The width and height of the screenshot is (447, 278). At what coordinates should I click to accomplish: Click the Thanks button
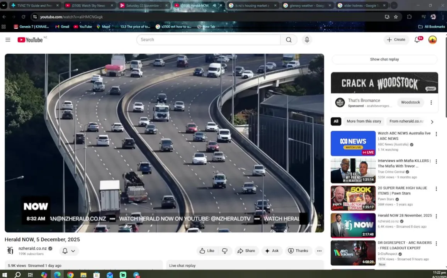298,251
